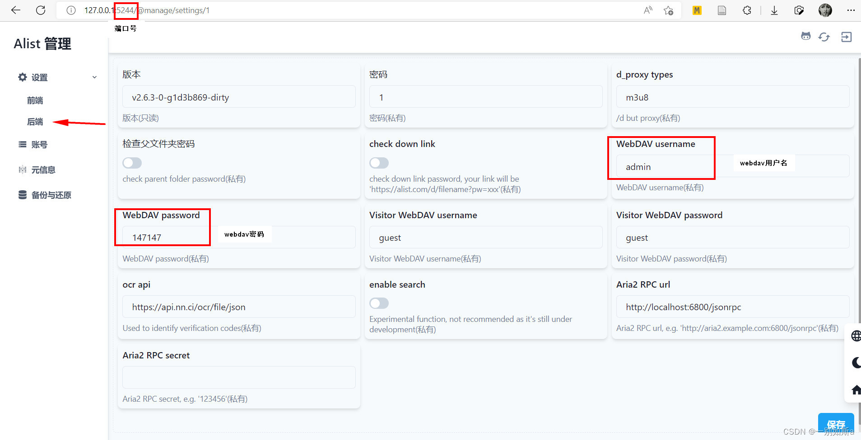Image resolution: width=861 pixels, height=440 pixels.
Task: Click the Visitor WebDAV username field
Action: click(x=486, y=237)
